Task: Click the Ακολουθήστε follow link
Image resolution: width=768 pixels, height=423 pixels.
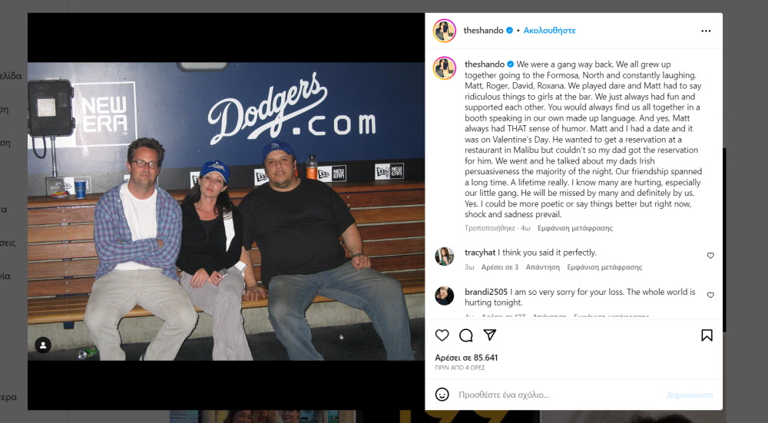Action: point(549,31)
